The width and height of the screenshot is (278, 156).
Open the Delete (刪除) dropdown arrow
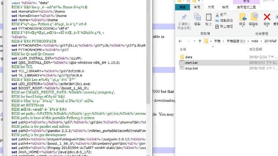tap(267, 26)
